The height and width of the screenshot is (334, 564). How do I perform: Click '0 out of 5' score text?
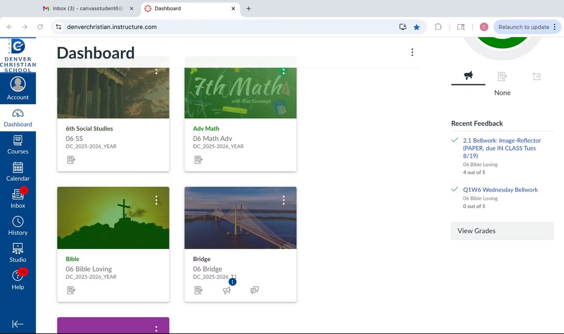pos(474,206)
